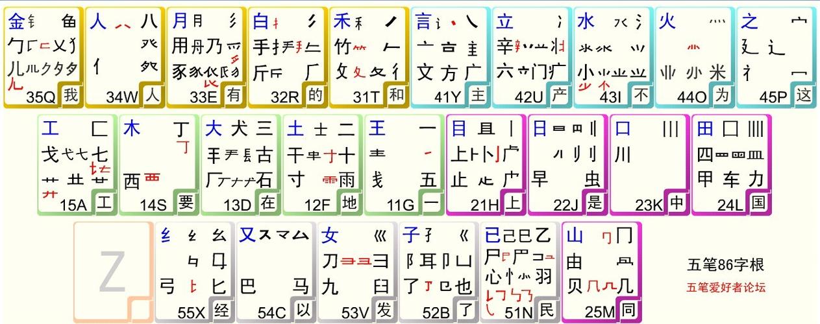820x324 pixels.
Task: Click the 同 corner tag on M key
Action: (630, 310)
